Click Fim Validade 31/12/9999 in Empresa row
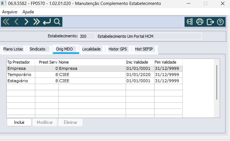This screenshot has width=230, height=141. 168,68
